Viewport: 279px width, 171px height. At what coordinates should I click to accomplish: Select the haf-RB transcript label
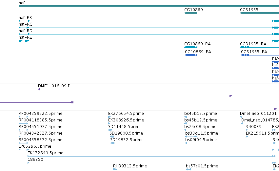click(x=25, y=18)
